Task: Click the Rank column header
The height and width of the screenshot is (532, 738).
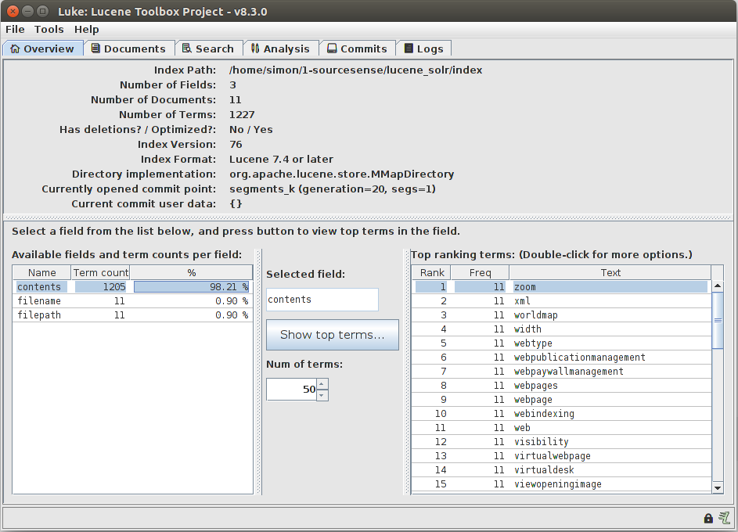Action: click(431, 272)
